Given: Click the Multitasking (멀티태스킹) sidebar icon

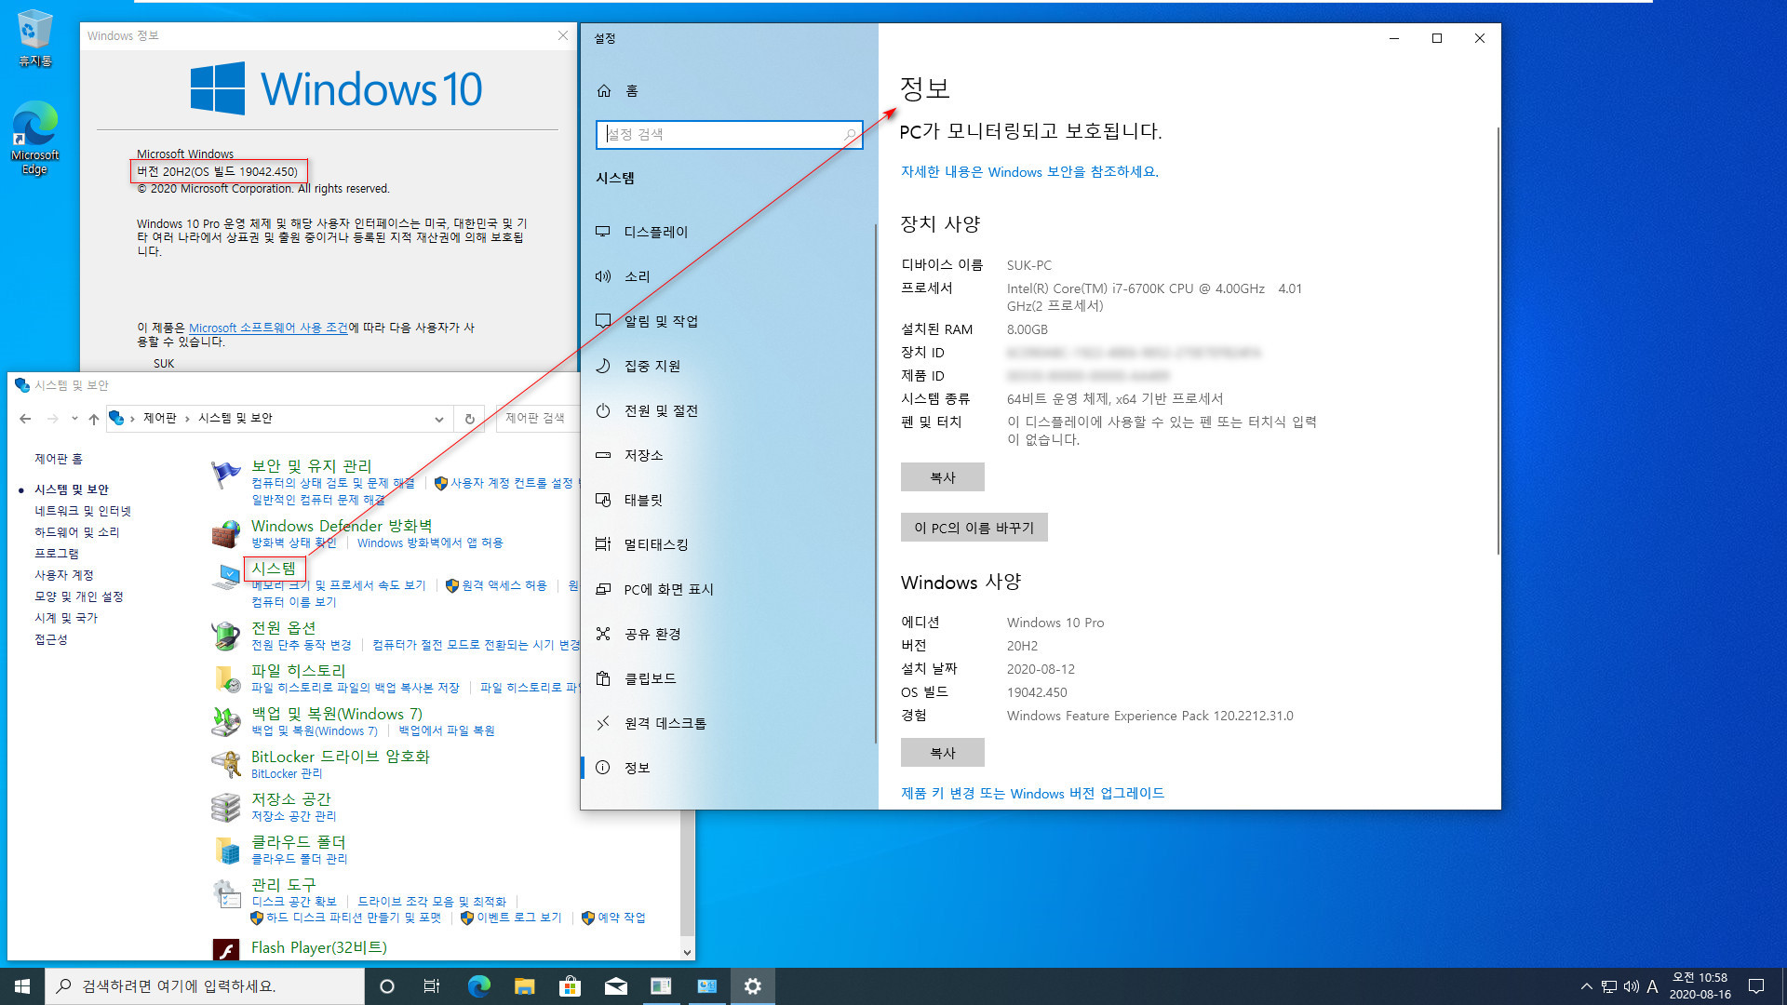Looking at the screenshot, I should 603,544.
